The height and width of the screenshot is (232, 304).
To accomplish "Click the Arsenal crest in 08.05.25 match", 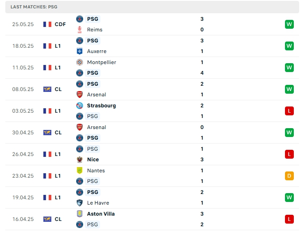I will coord(80,95).
